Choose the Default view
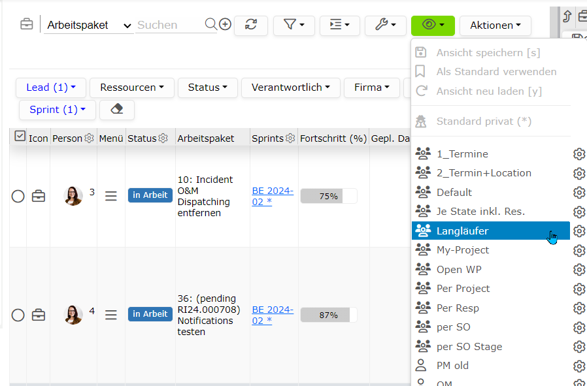Screen dimensions: 587x386 [x=490, y=192]
